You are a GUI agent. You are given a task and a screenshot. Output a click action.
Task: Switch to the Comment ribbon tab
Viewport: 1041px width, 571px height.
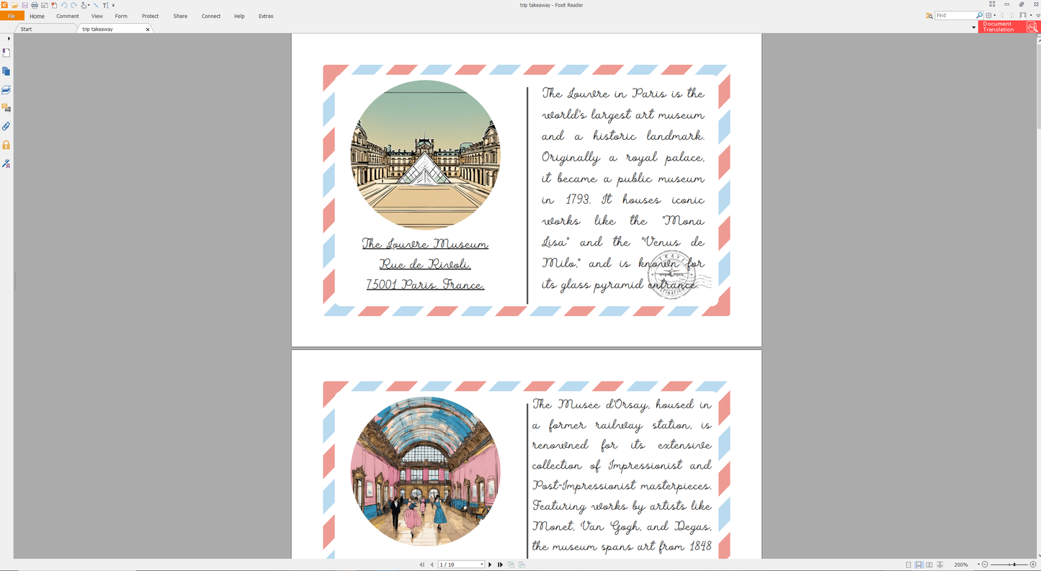[x=68, y=16]
